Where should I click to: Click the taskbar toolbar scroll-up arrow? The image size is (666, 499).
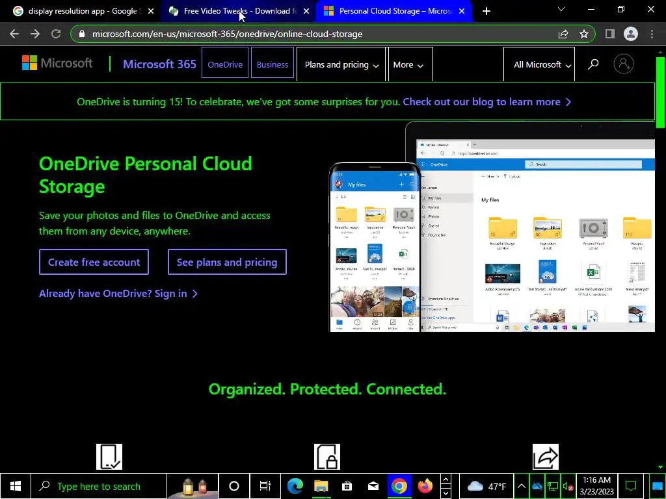(x=446, y=480)
